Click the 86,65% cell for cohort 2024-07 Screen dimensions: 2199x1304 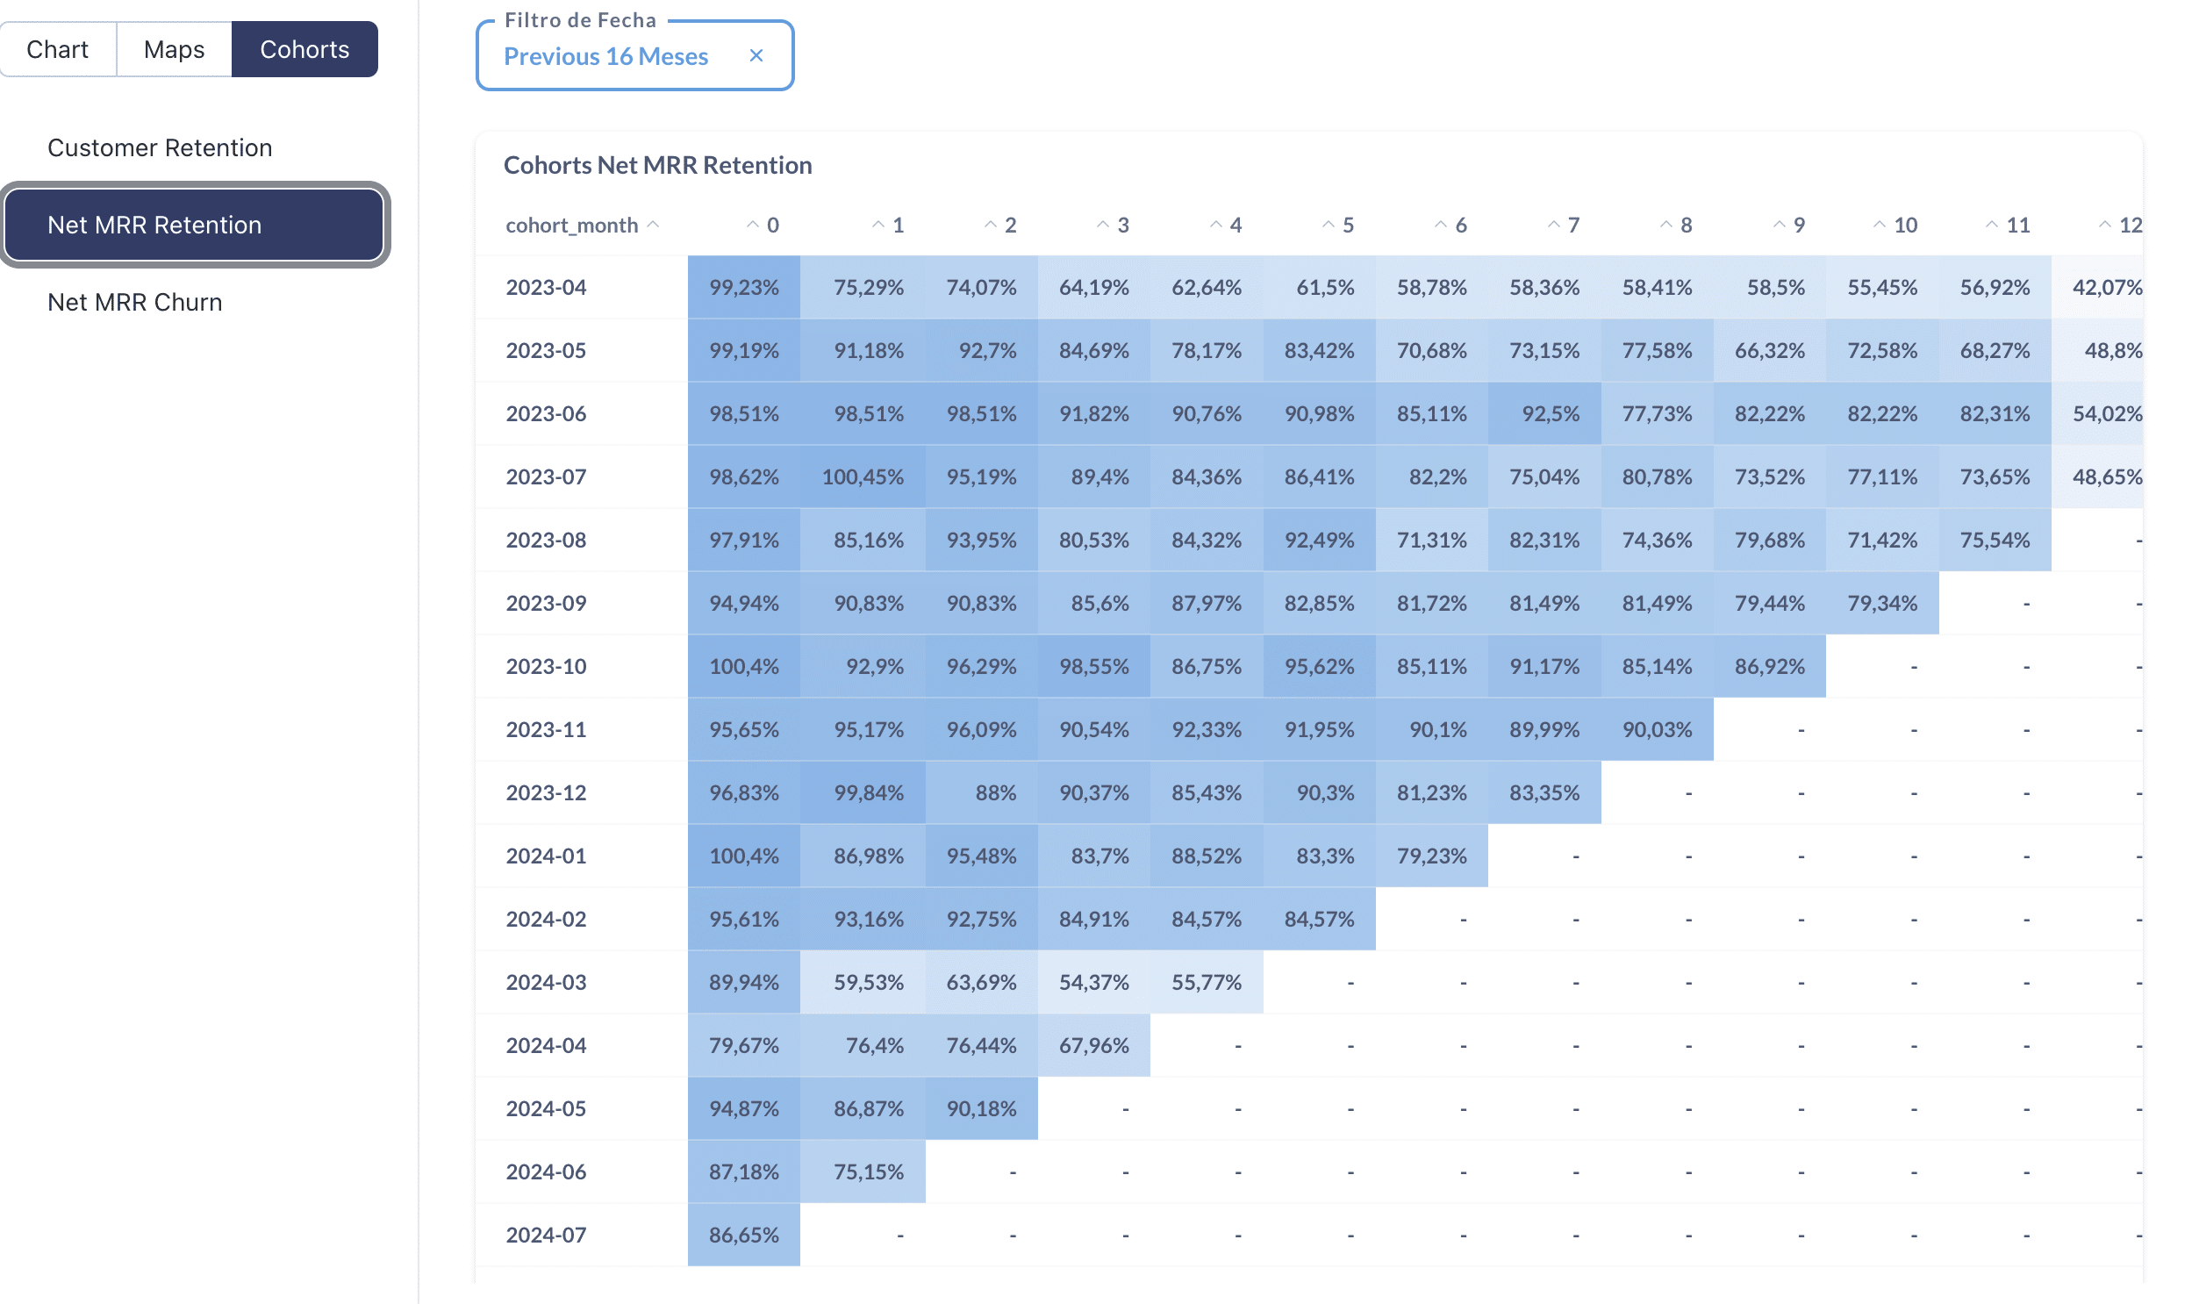click(743, 1235)
